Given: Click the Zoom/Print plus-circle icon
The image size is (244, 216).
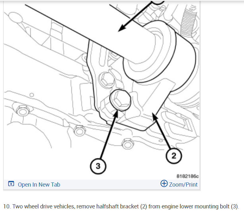Looking at the screenshot, I should point(164,183).
